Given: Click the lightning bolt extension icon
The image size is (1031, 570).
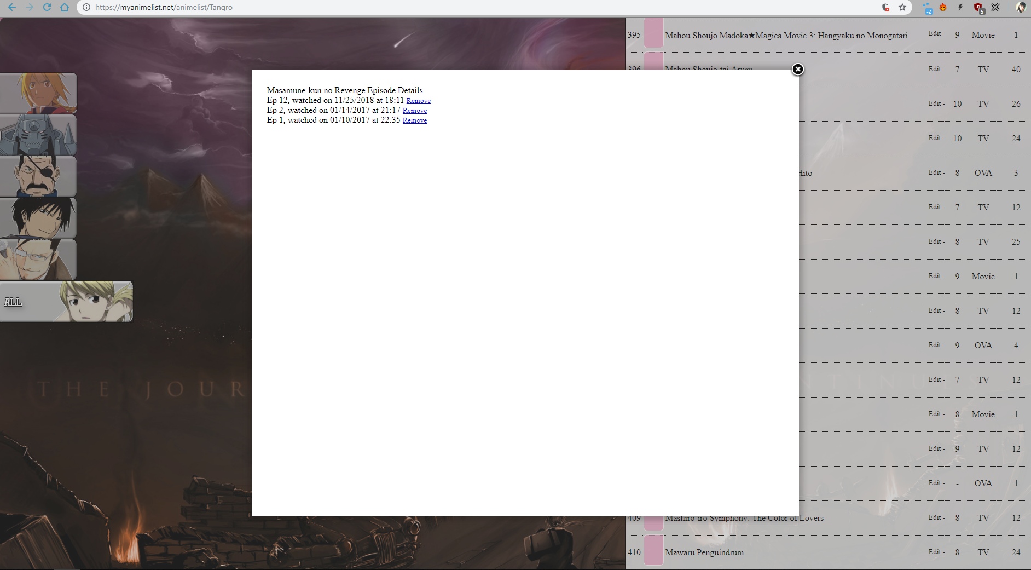Looking at the screenshot, I should 960,7.
